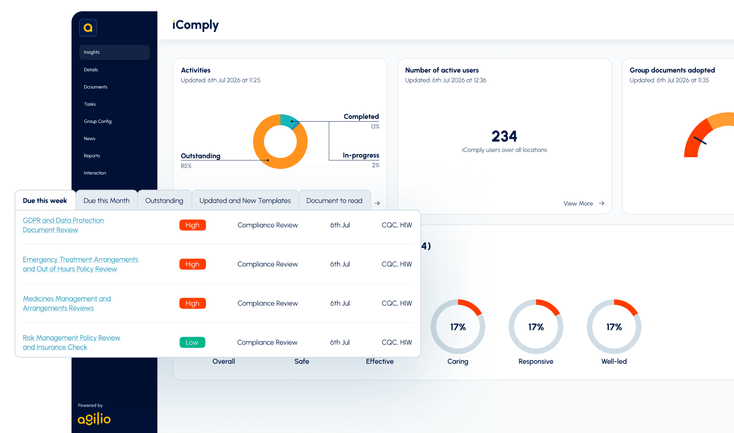734x433 pixels.
Task: Click the 234 active users count
Action: [504, 136]
